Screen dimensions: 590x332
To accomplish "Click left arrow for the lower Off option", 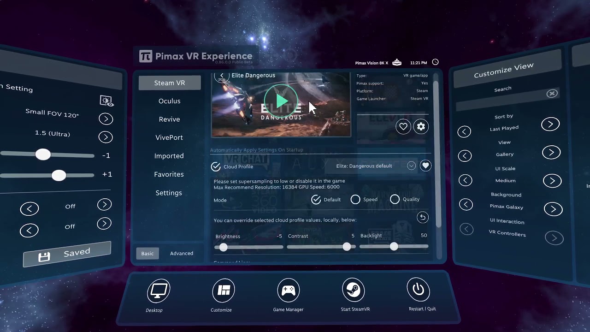I will 29,230.
